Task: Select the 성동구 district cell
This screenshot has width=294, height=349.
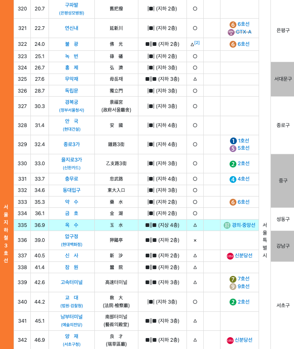Action: pyautogui.click(x=283, y=219)
